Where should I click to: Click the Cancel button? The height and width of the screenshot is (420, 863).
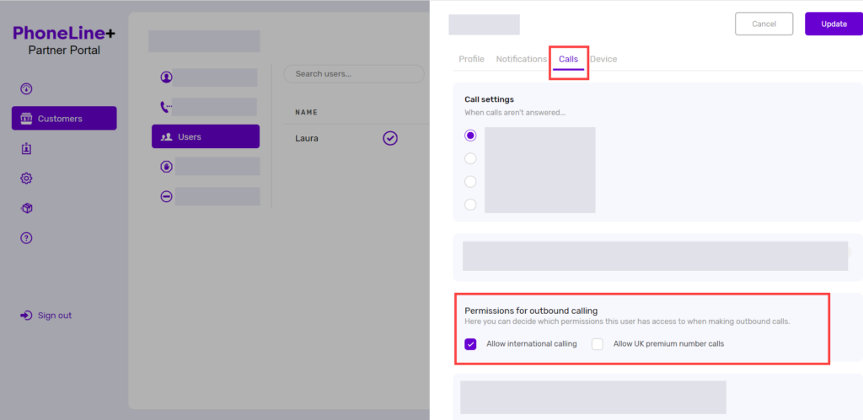point(764,24)
